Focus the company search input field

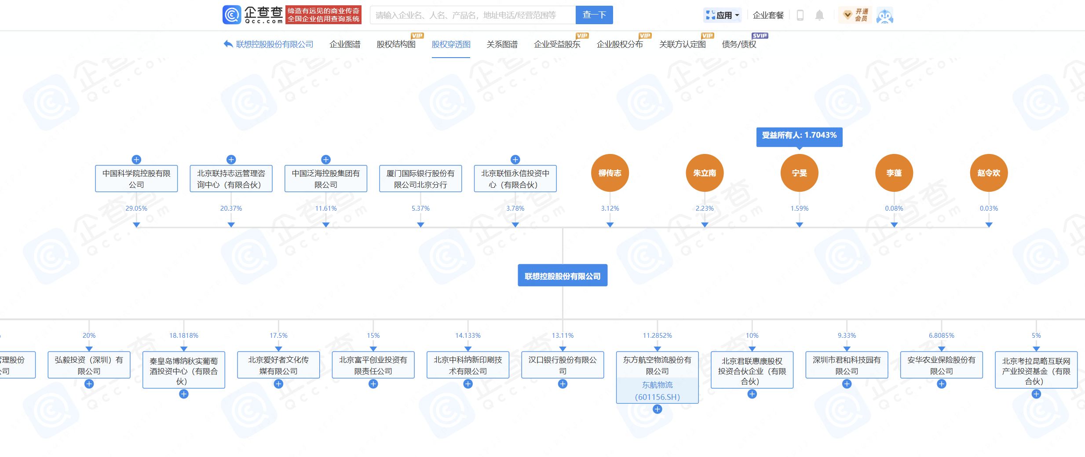[x=473, y=15]
